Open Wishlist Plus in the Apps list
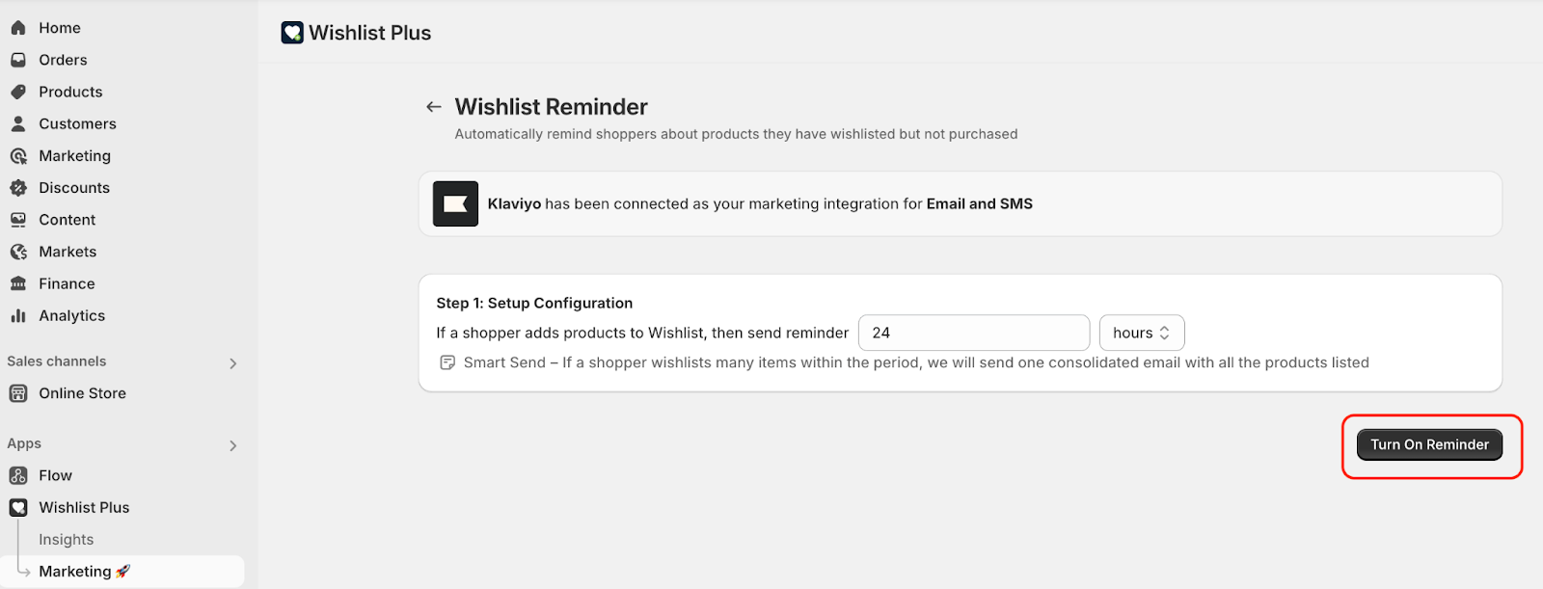 (84, 507)
